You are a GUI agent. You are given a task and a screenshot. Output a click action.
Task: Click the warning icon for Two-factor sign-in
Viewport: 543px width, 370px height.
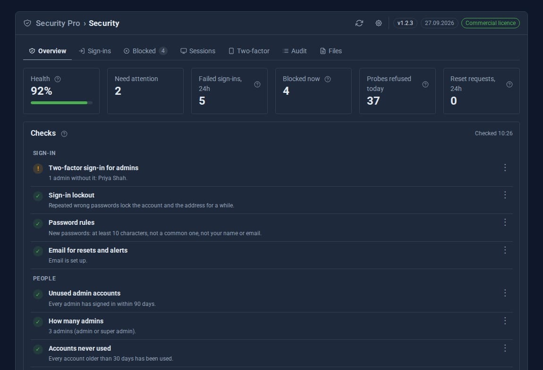tap(38, 169)
